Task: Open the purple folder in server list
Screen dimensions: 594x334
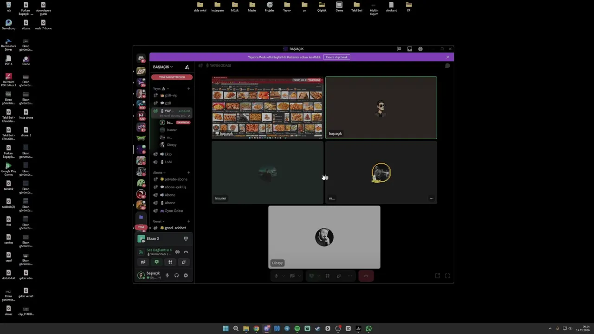Action: (141, 217)
